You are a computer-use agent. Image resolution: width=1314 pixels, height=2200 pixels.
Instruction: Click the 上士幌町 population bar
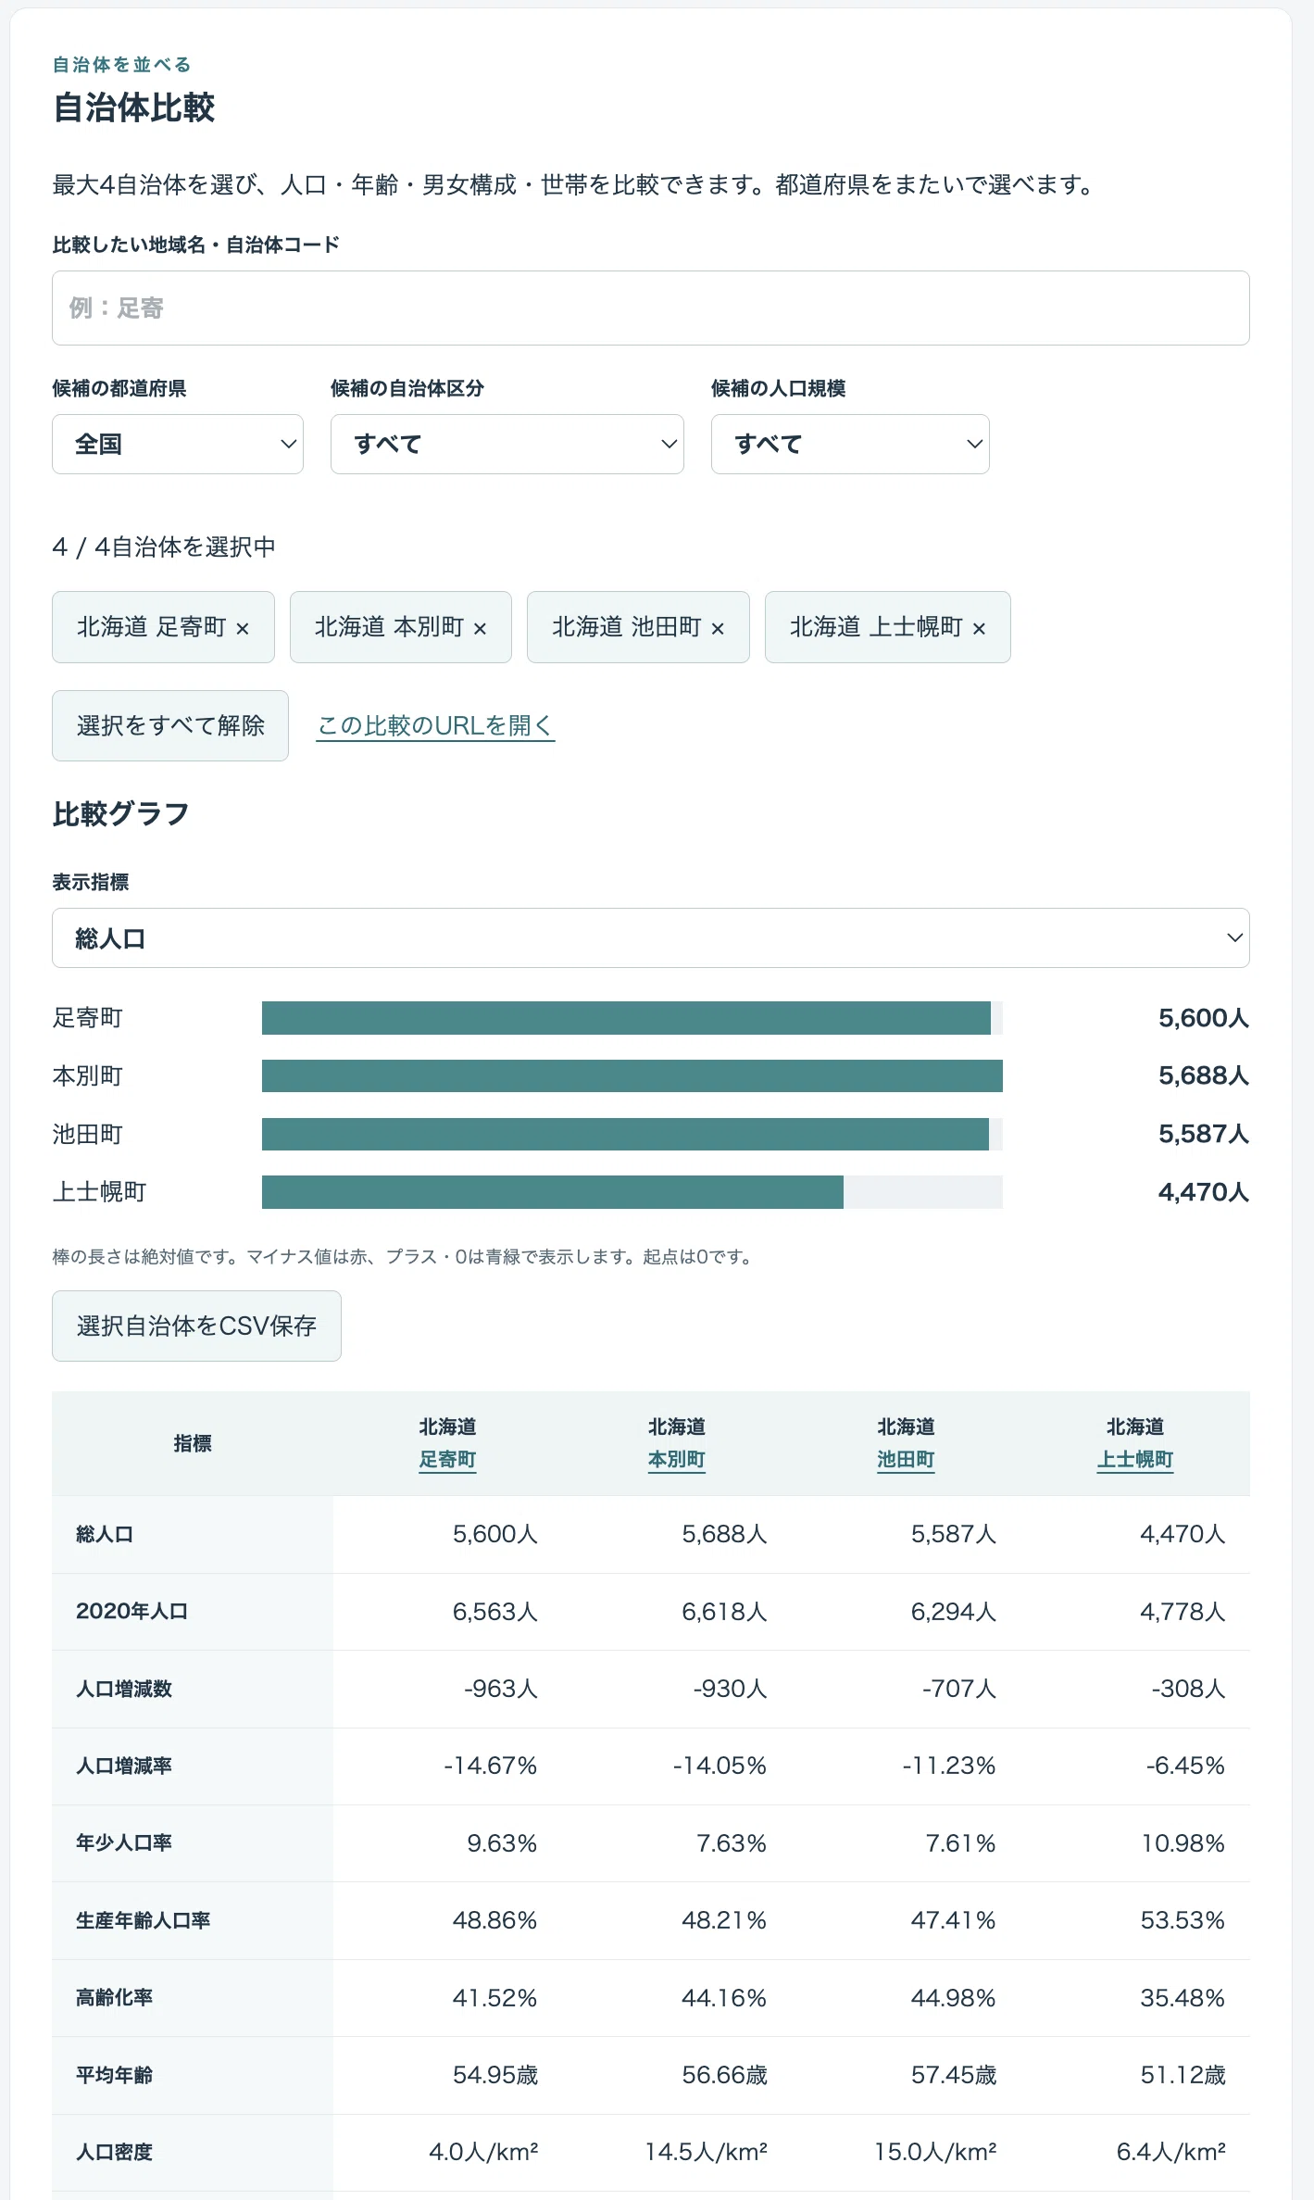pyautogui.click(x=553, y=1192)
